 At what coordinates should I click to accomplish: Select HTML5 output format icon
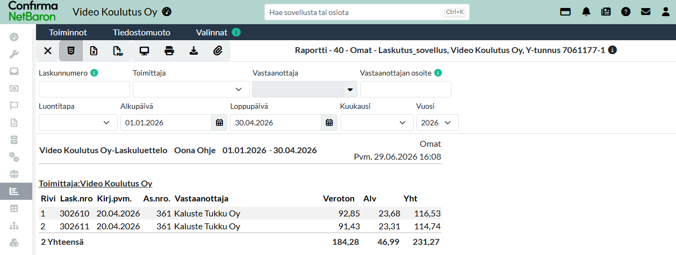[x=70, y=51]
